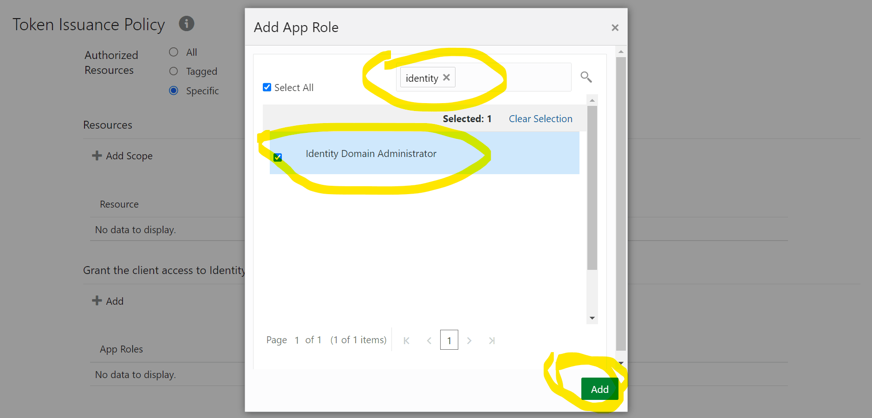This screenshot has height=418, width=872.
Task: Close the Add App Role dialog
Action: point(615,27)
